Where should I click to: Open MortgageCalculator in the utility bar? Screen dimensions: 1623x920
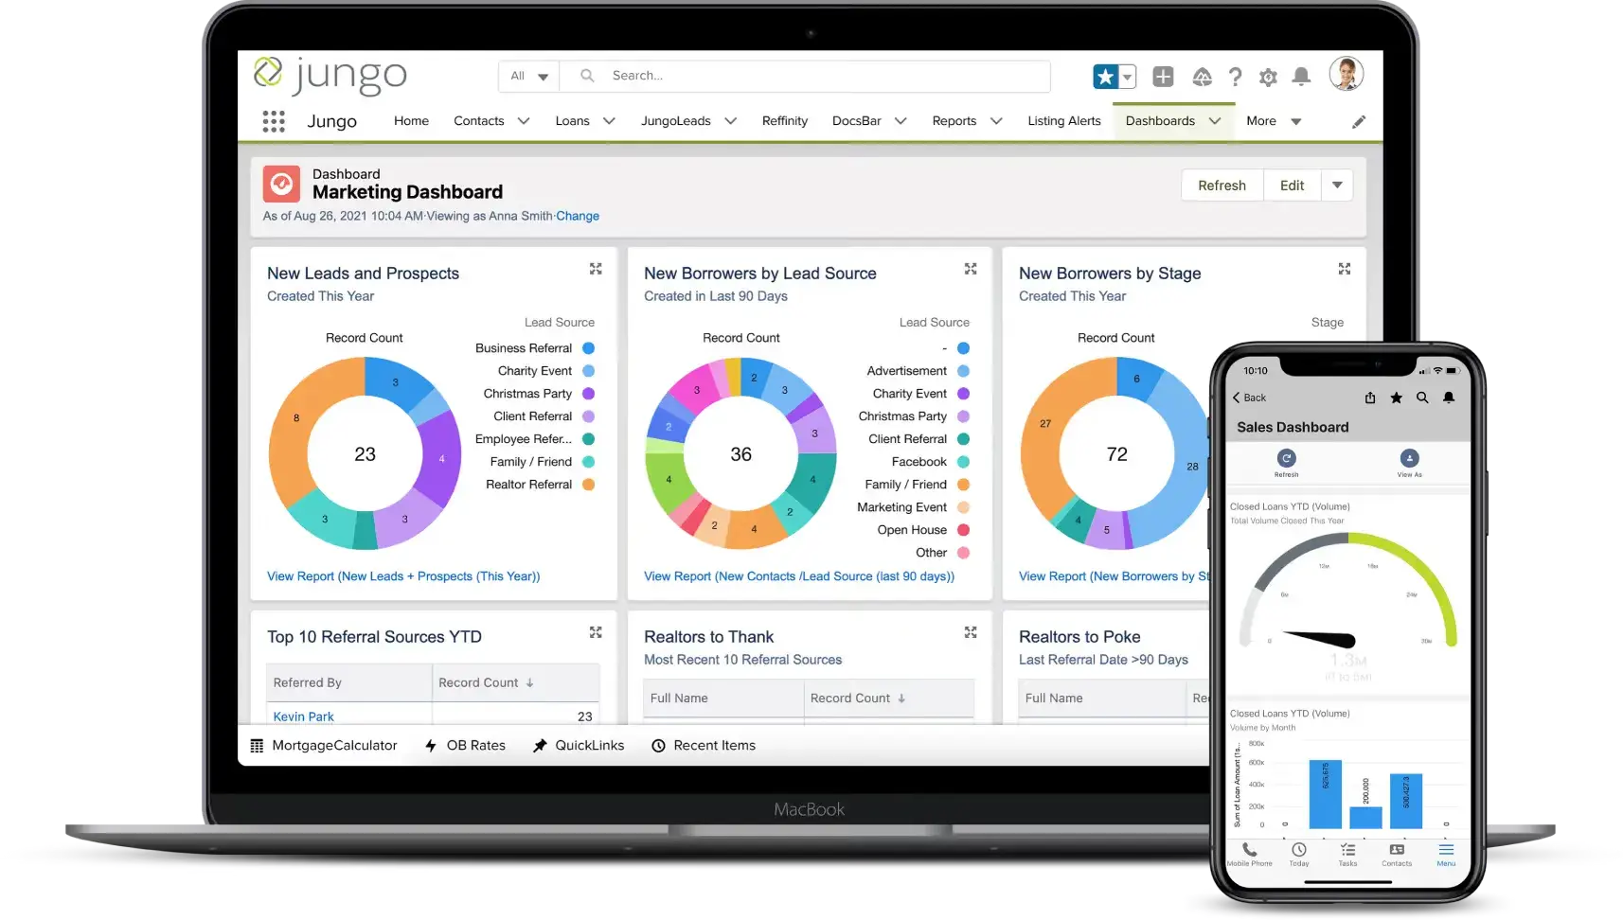(324, 746)
